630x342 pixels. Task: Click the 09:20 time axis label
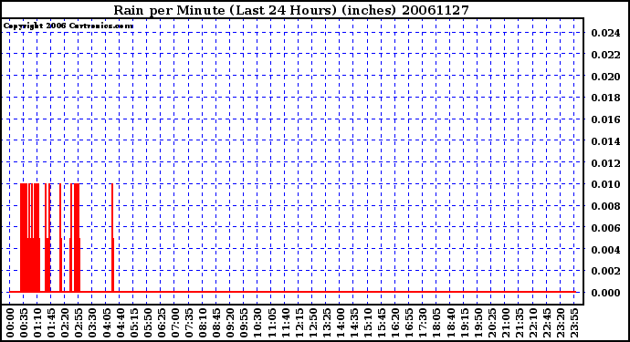tap(230, 323)
